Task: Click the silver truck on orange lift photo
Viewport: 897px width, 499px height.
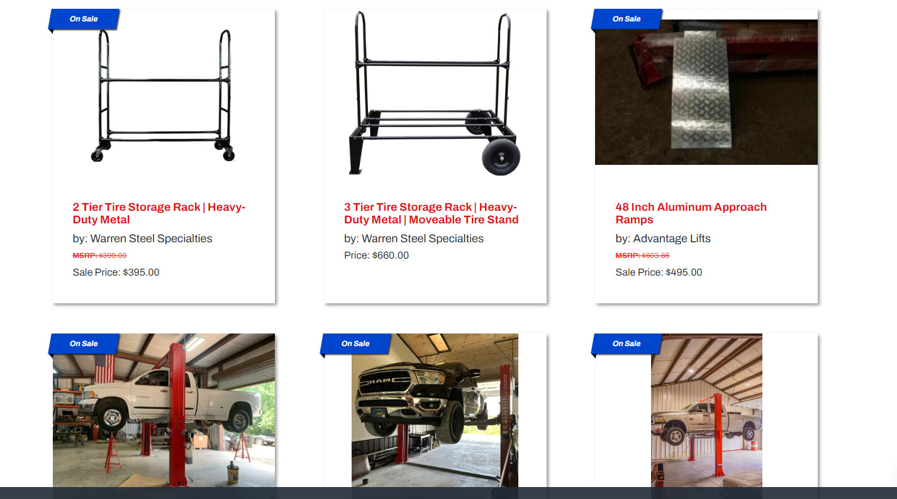Action: point(706,410)
